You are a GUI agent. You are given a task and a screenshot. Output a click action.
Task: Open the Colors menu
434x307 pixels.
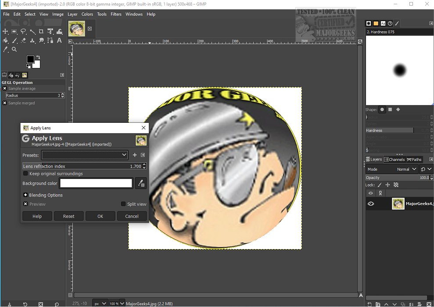(87, 14)
